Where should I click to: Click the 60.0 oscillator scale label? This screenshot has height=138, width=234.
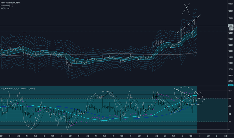point(229,106)
